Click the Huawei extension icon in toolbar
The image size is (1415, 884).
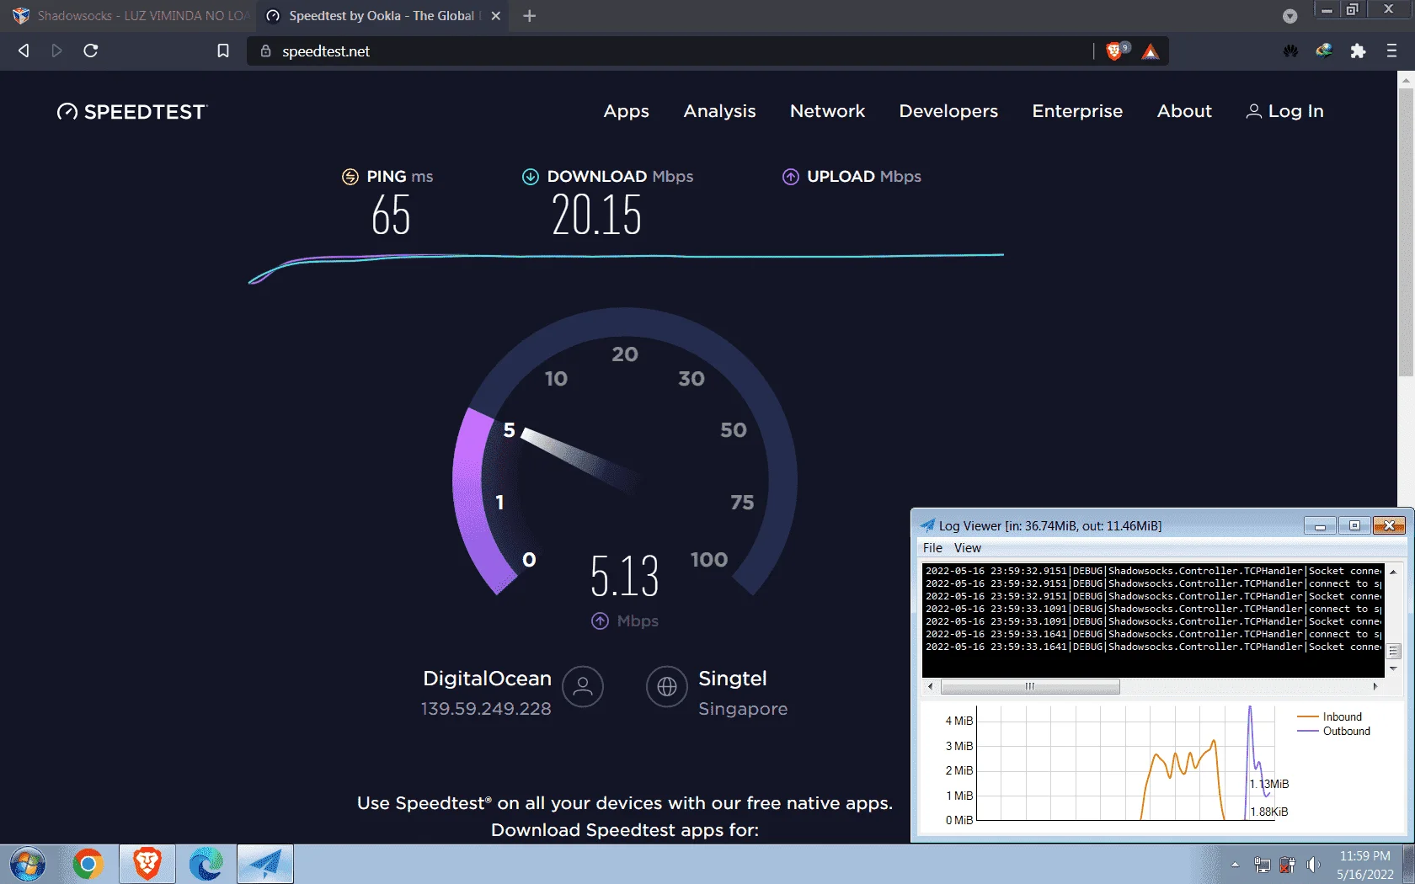(x=1290, y=51)
